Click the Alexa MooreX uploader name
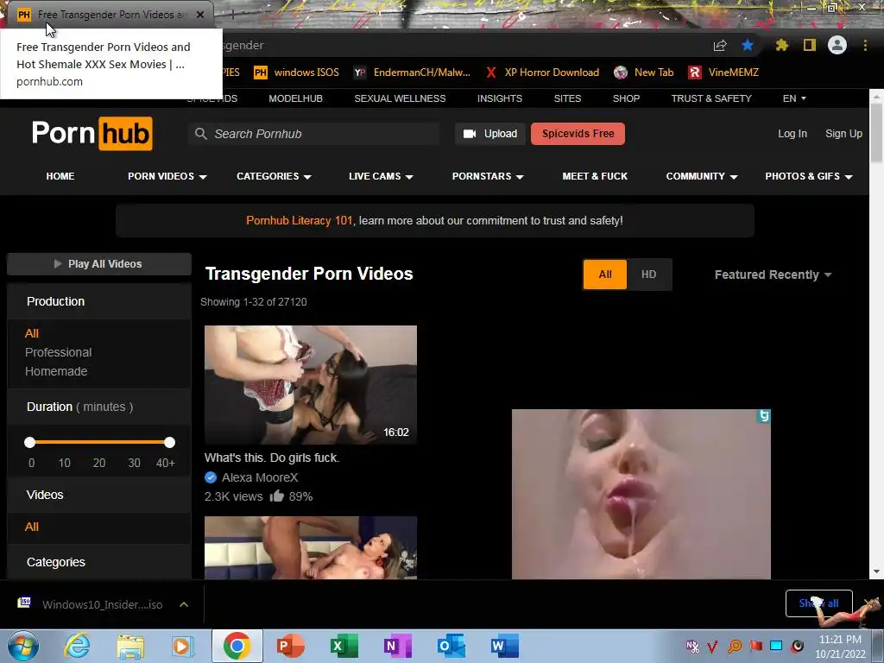Viewport: 884px width, 663px height. click(x=260, y=477)
